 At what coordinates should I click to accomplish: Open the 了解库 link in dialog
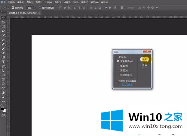(127, 85)
